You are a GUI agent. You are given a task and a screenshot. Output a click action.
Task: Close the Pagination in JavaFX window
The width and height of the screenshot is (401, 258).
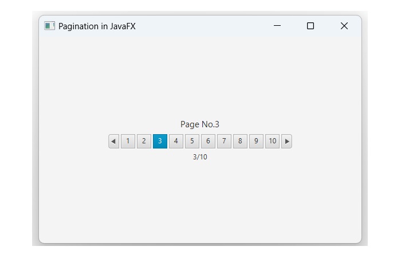coord(344,26)
